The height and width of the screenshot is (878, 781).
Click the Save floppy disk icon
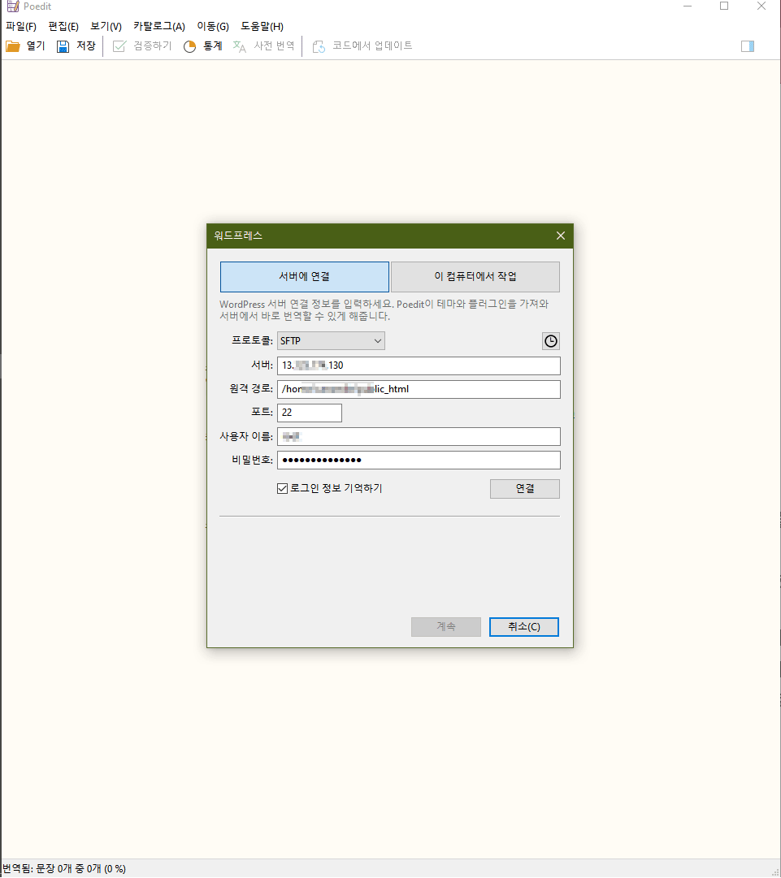(63, 46)
